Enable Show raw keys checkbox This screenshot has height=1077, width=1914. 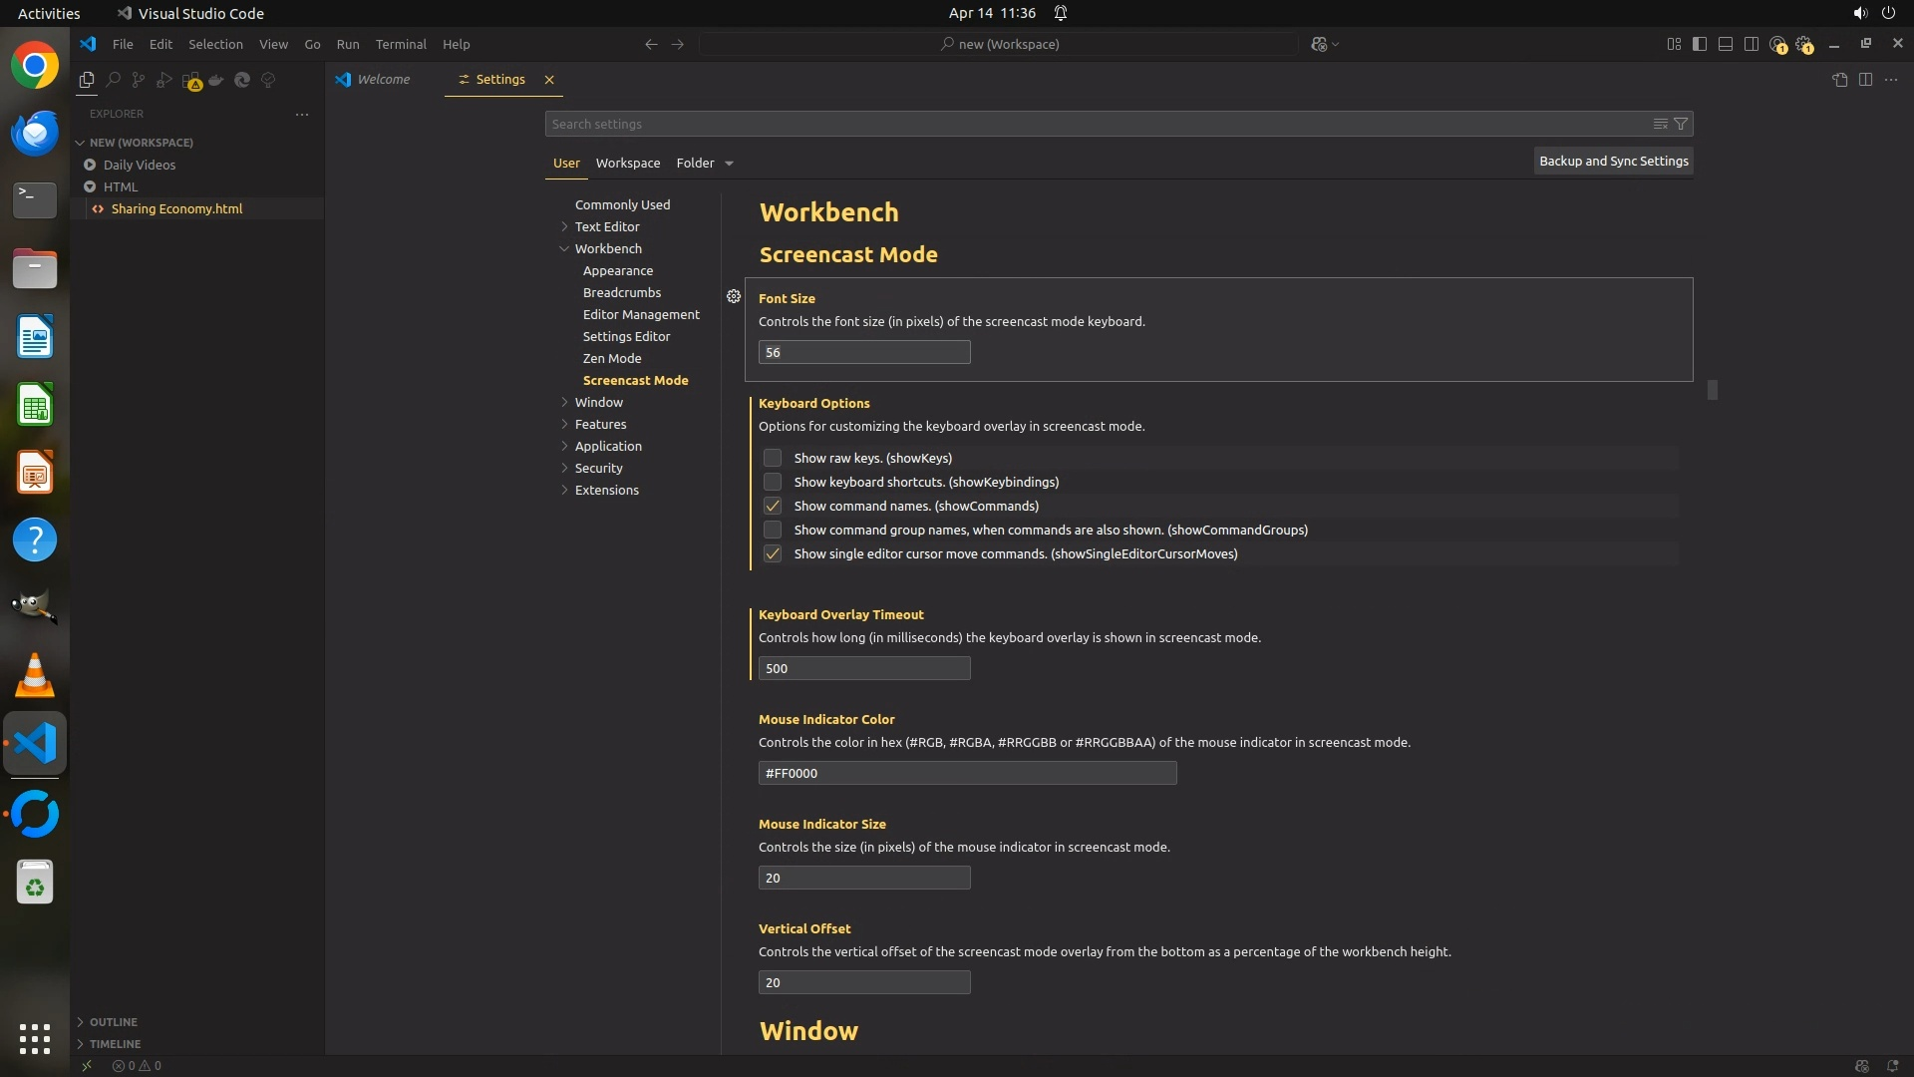click(x=773, y=458)
